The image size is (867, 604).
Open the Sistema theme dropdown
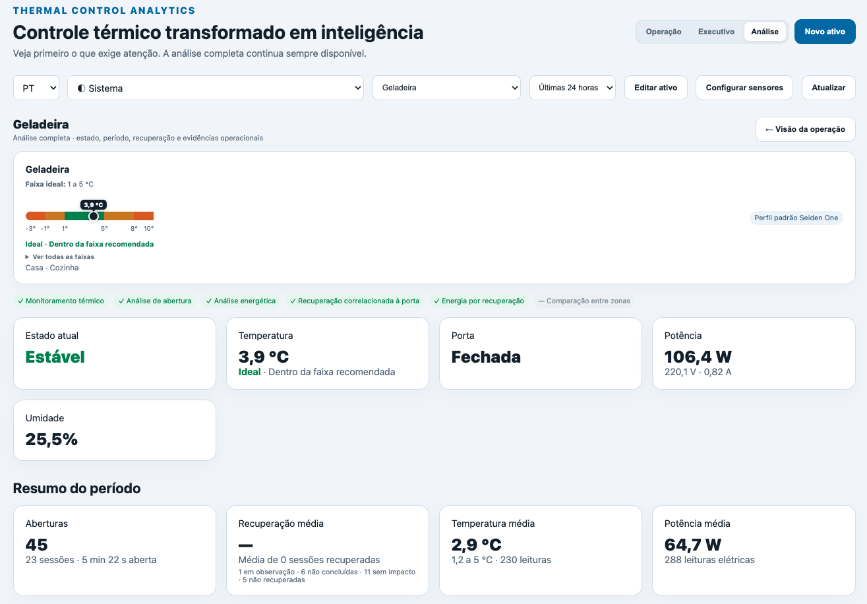pyautogui.click(x=216, y=88)
